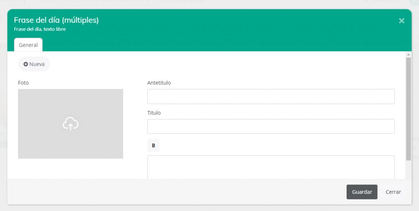Click inside the text area below Bold

[270, 167]
